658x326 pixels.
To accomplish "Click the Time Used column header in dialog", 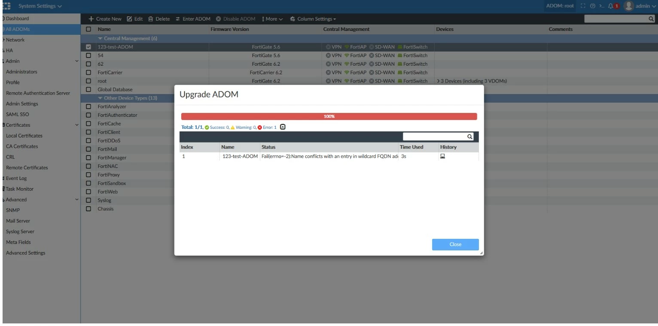I will pos(412,147).
